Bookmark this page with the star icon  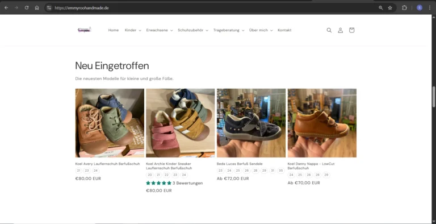coord(390,8)
